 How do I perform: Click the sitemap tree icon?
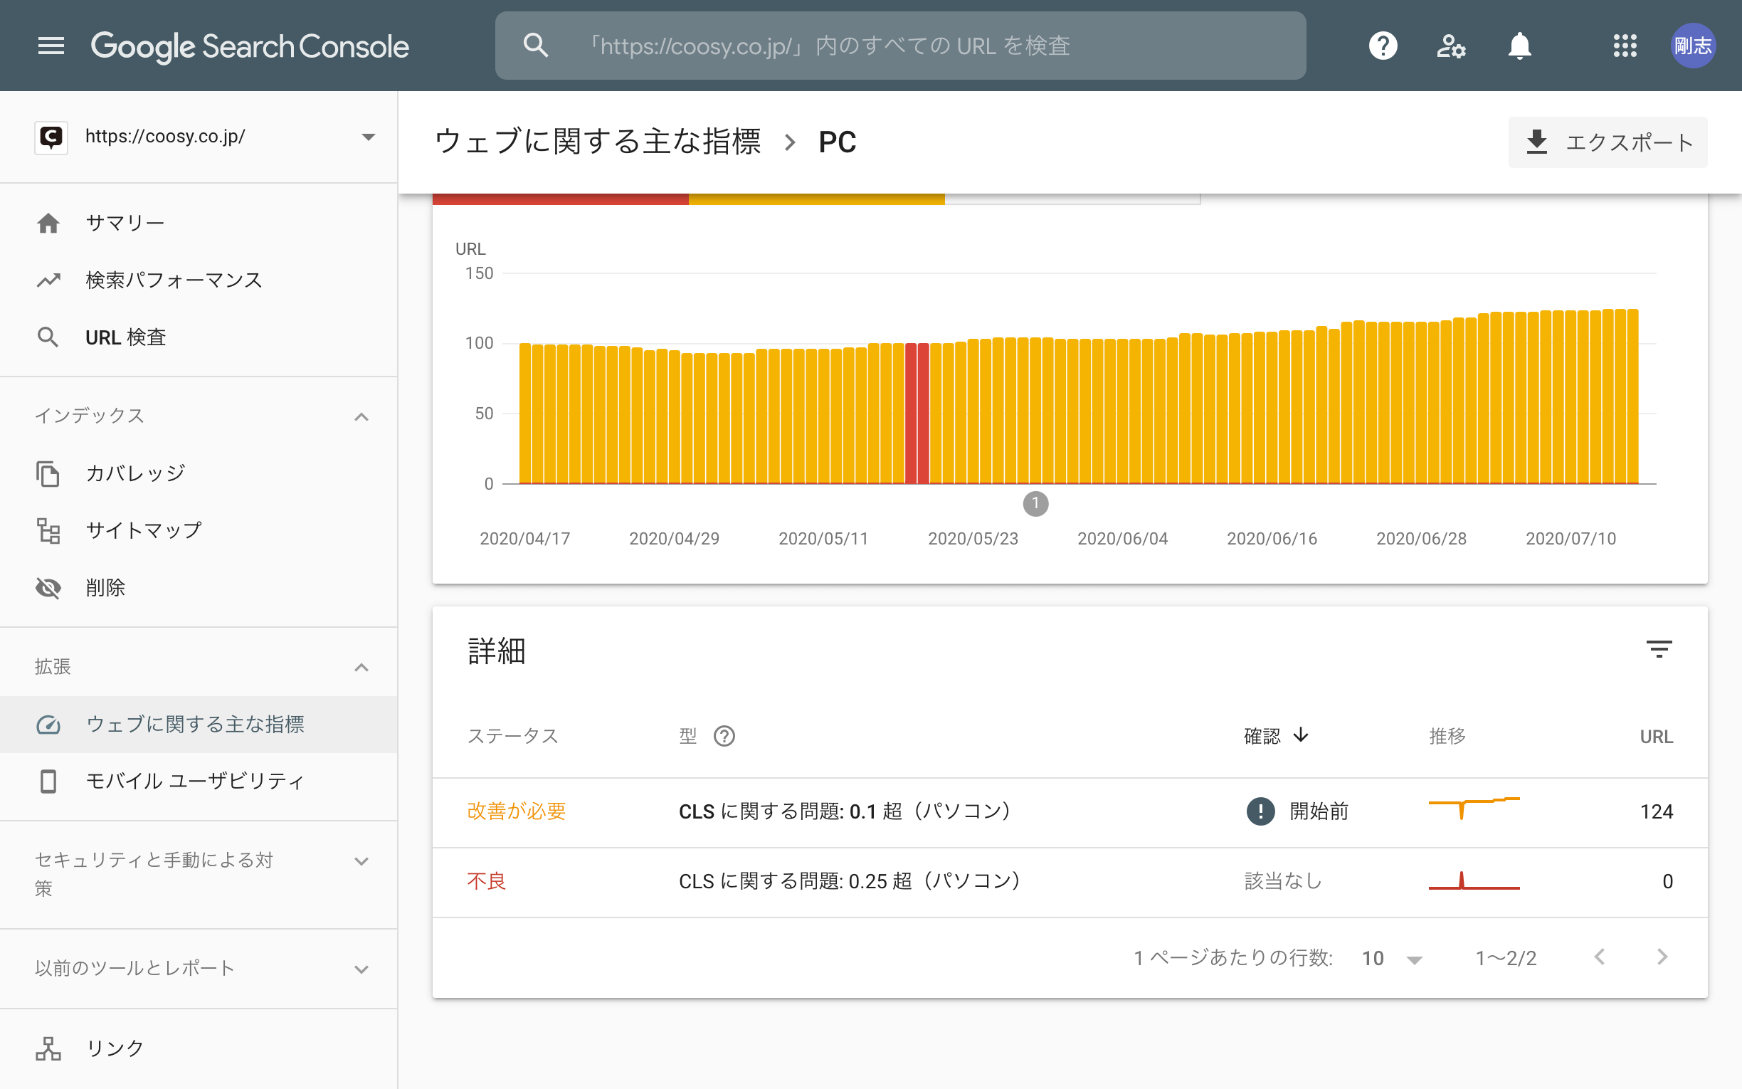48,531
